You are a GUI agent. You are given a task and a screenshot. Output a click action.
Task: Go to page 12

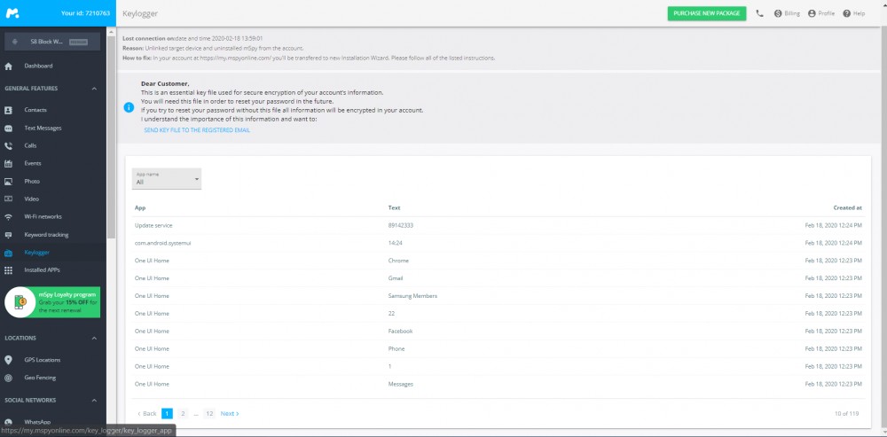click(x=209, y=414)
